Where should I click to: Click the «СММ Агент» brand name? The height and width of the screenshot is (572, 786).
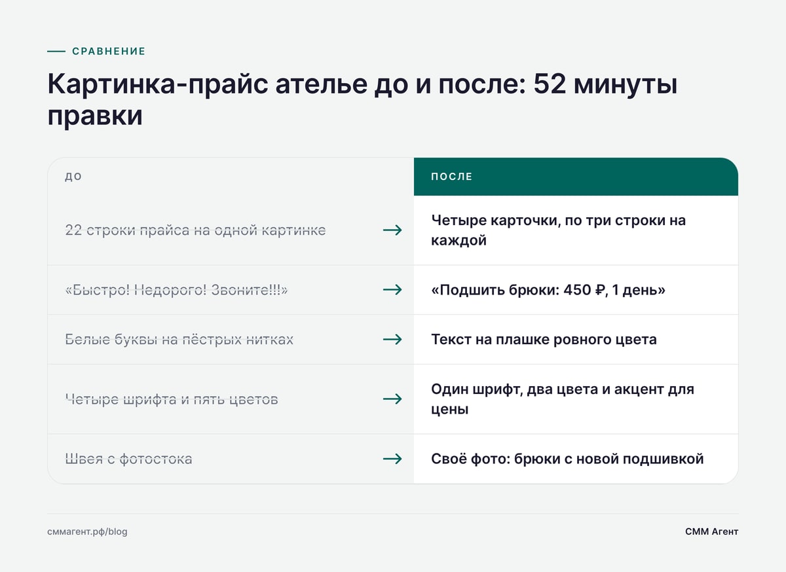coord(711,531)
